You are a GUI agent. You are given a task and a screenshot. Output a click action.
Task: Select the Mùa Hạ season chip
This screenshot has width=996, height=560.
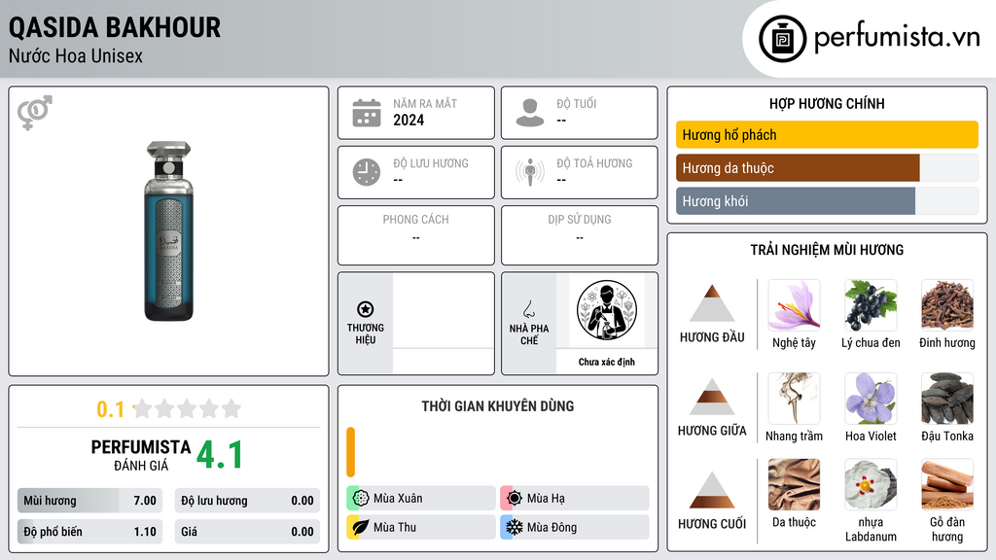(x=575, y=499)
